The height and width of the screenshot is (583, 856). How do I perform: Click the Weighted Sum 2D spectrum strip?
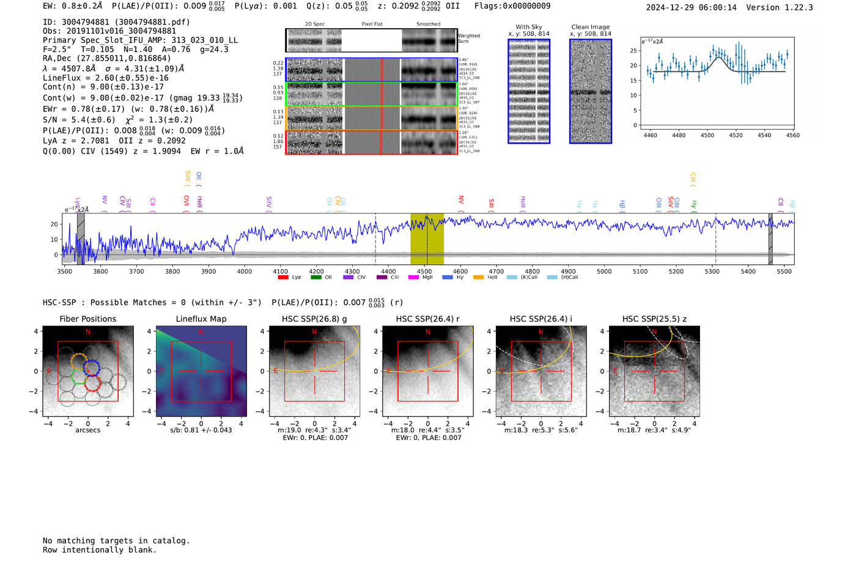tap(372, 40)
